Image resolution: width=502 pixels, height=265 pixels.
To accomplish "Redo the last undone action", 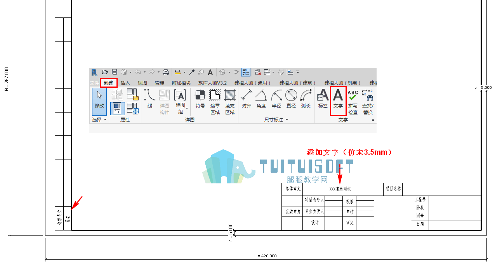I will pos(151,72).
